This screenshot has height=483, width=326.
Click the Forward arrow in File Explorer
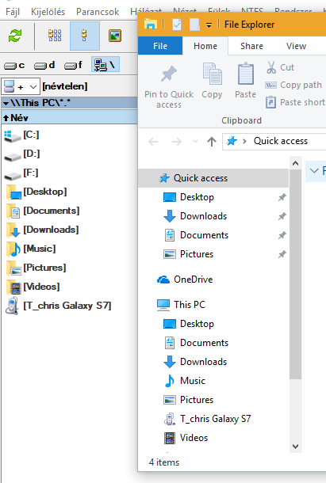tap(177, 142)
